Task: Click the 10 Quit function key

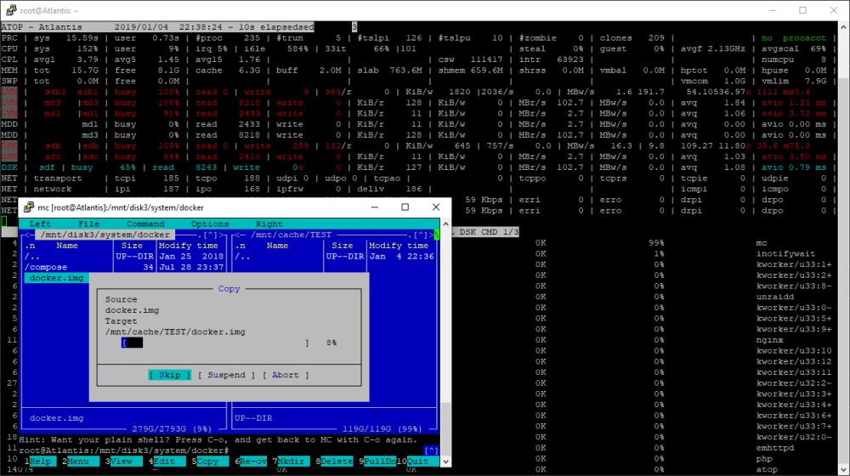Action: pyautogui.click(x=418, y=462)
